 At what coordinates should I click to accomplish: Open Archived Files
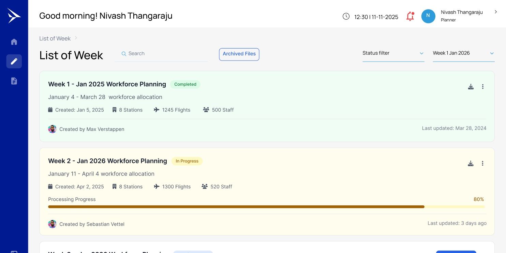pyautogui.click(x=239, y=54)
